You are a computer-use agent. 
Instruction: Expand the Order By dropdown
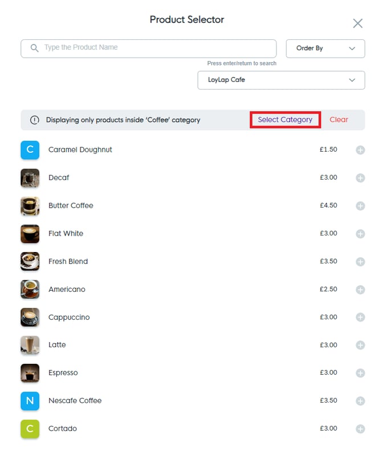(325, 48)
